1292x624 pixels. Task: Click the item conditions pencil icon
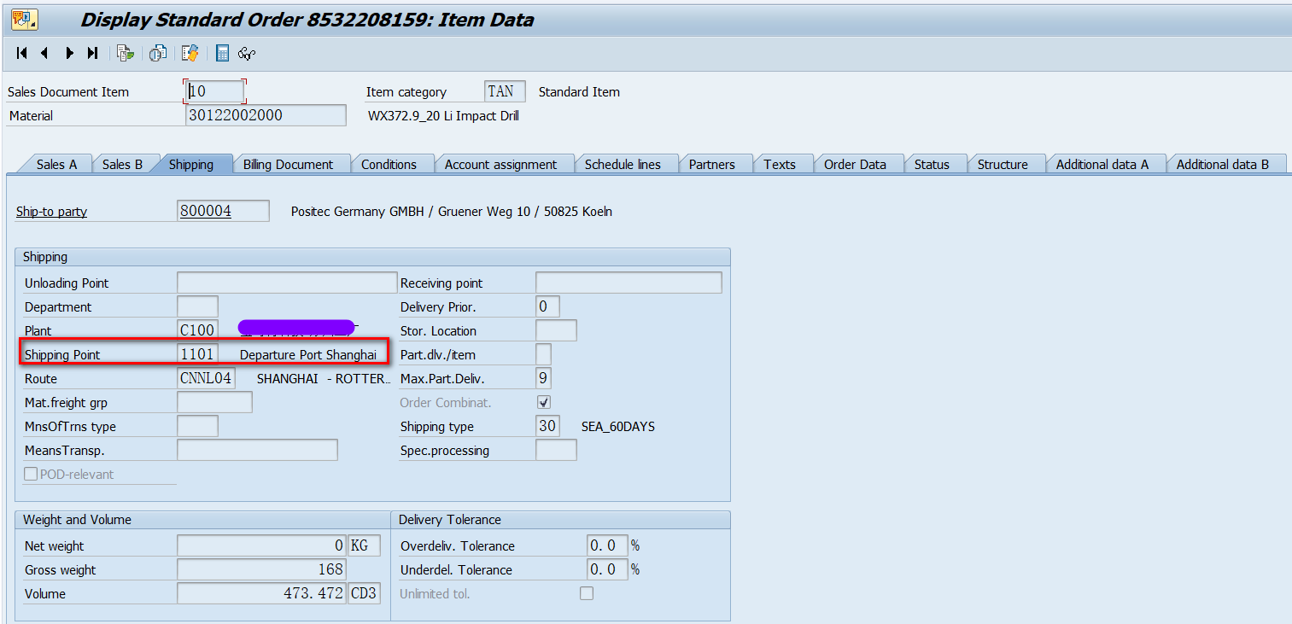pyautogui.click(x=189, y=53)
